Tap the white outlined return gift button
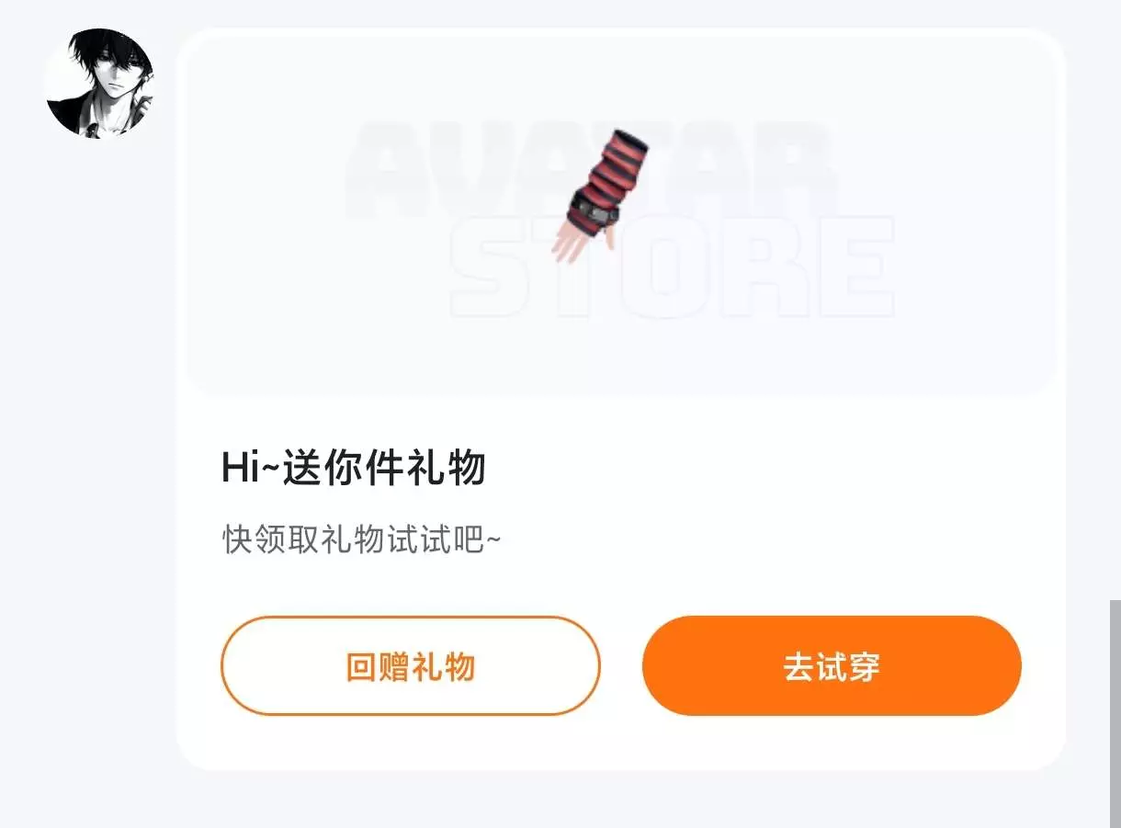The image size is (1121, 828). [410, 665]
